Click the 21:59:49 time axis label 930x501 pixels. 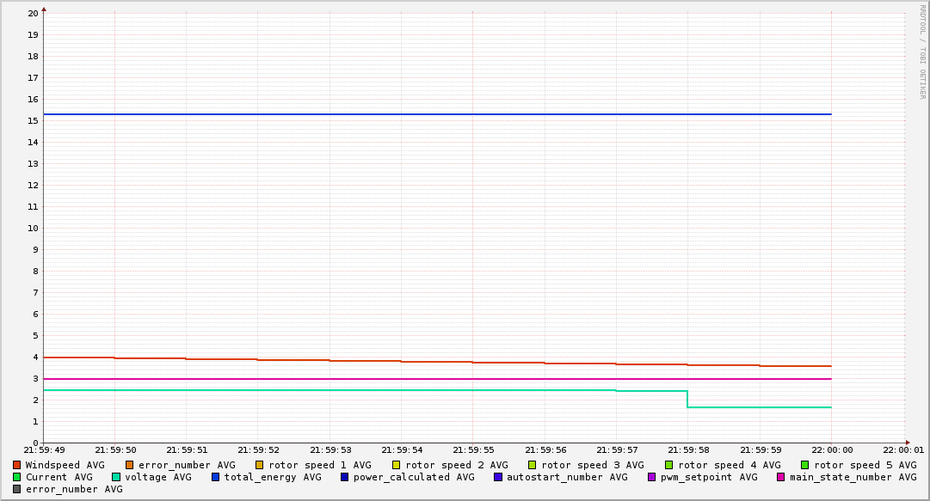44,449
